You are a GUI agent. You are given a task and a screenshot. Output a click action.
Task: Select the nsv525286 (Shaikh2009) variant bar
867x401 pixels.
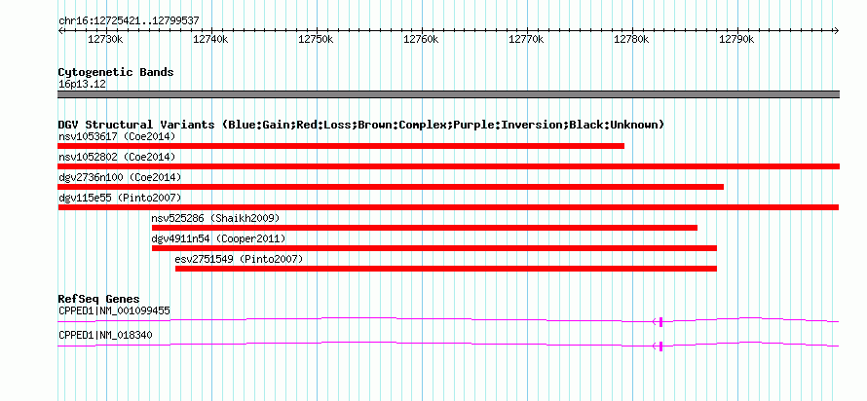tap(425, 228)
